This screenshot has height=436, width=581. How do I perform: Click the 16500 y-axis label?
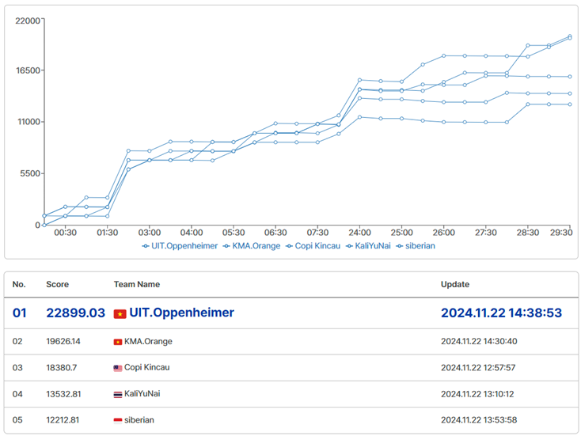(x=28, y=70)
